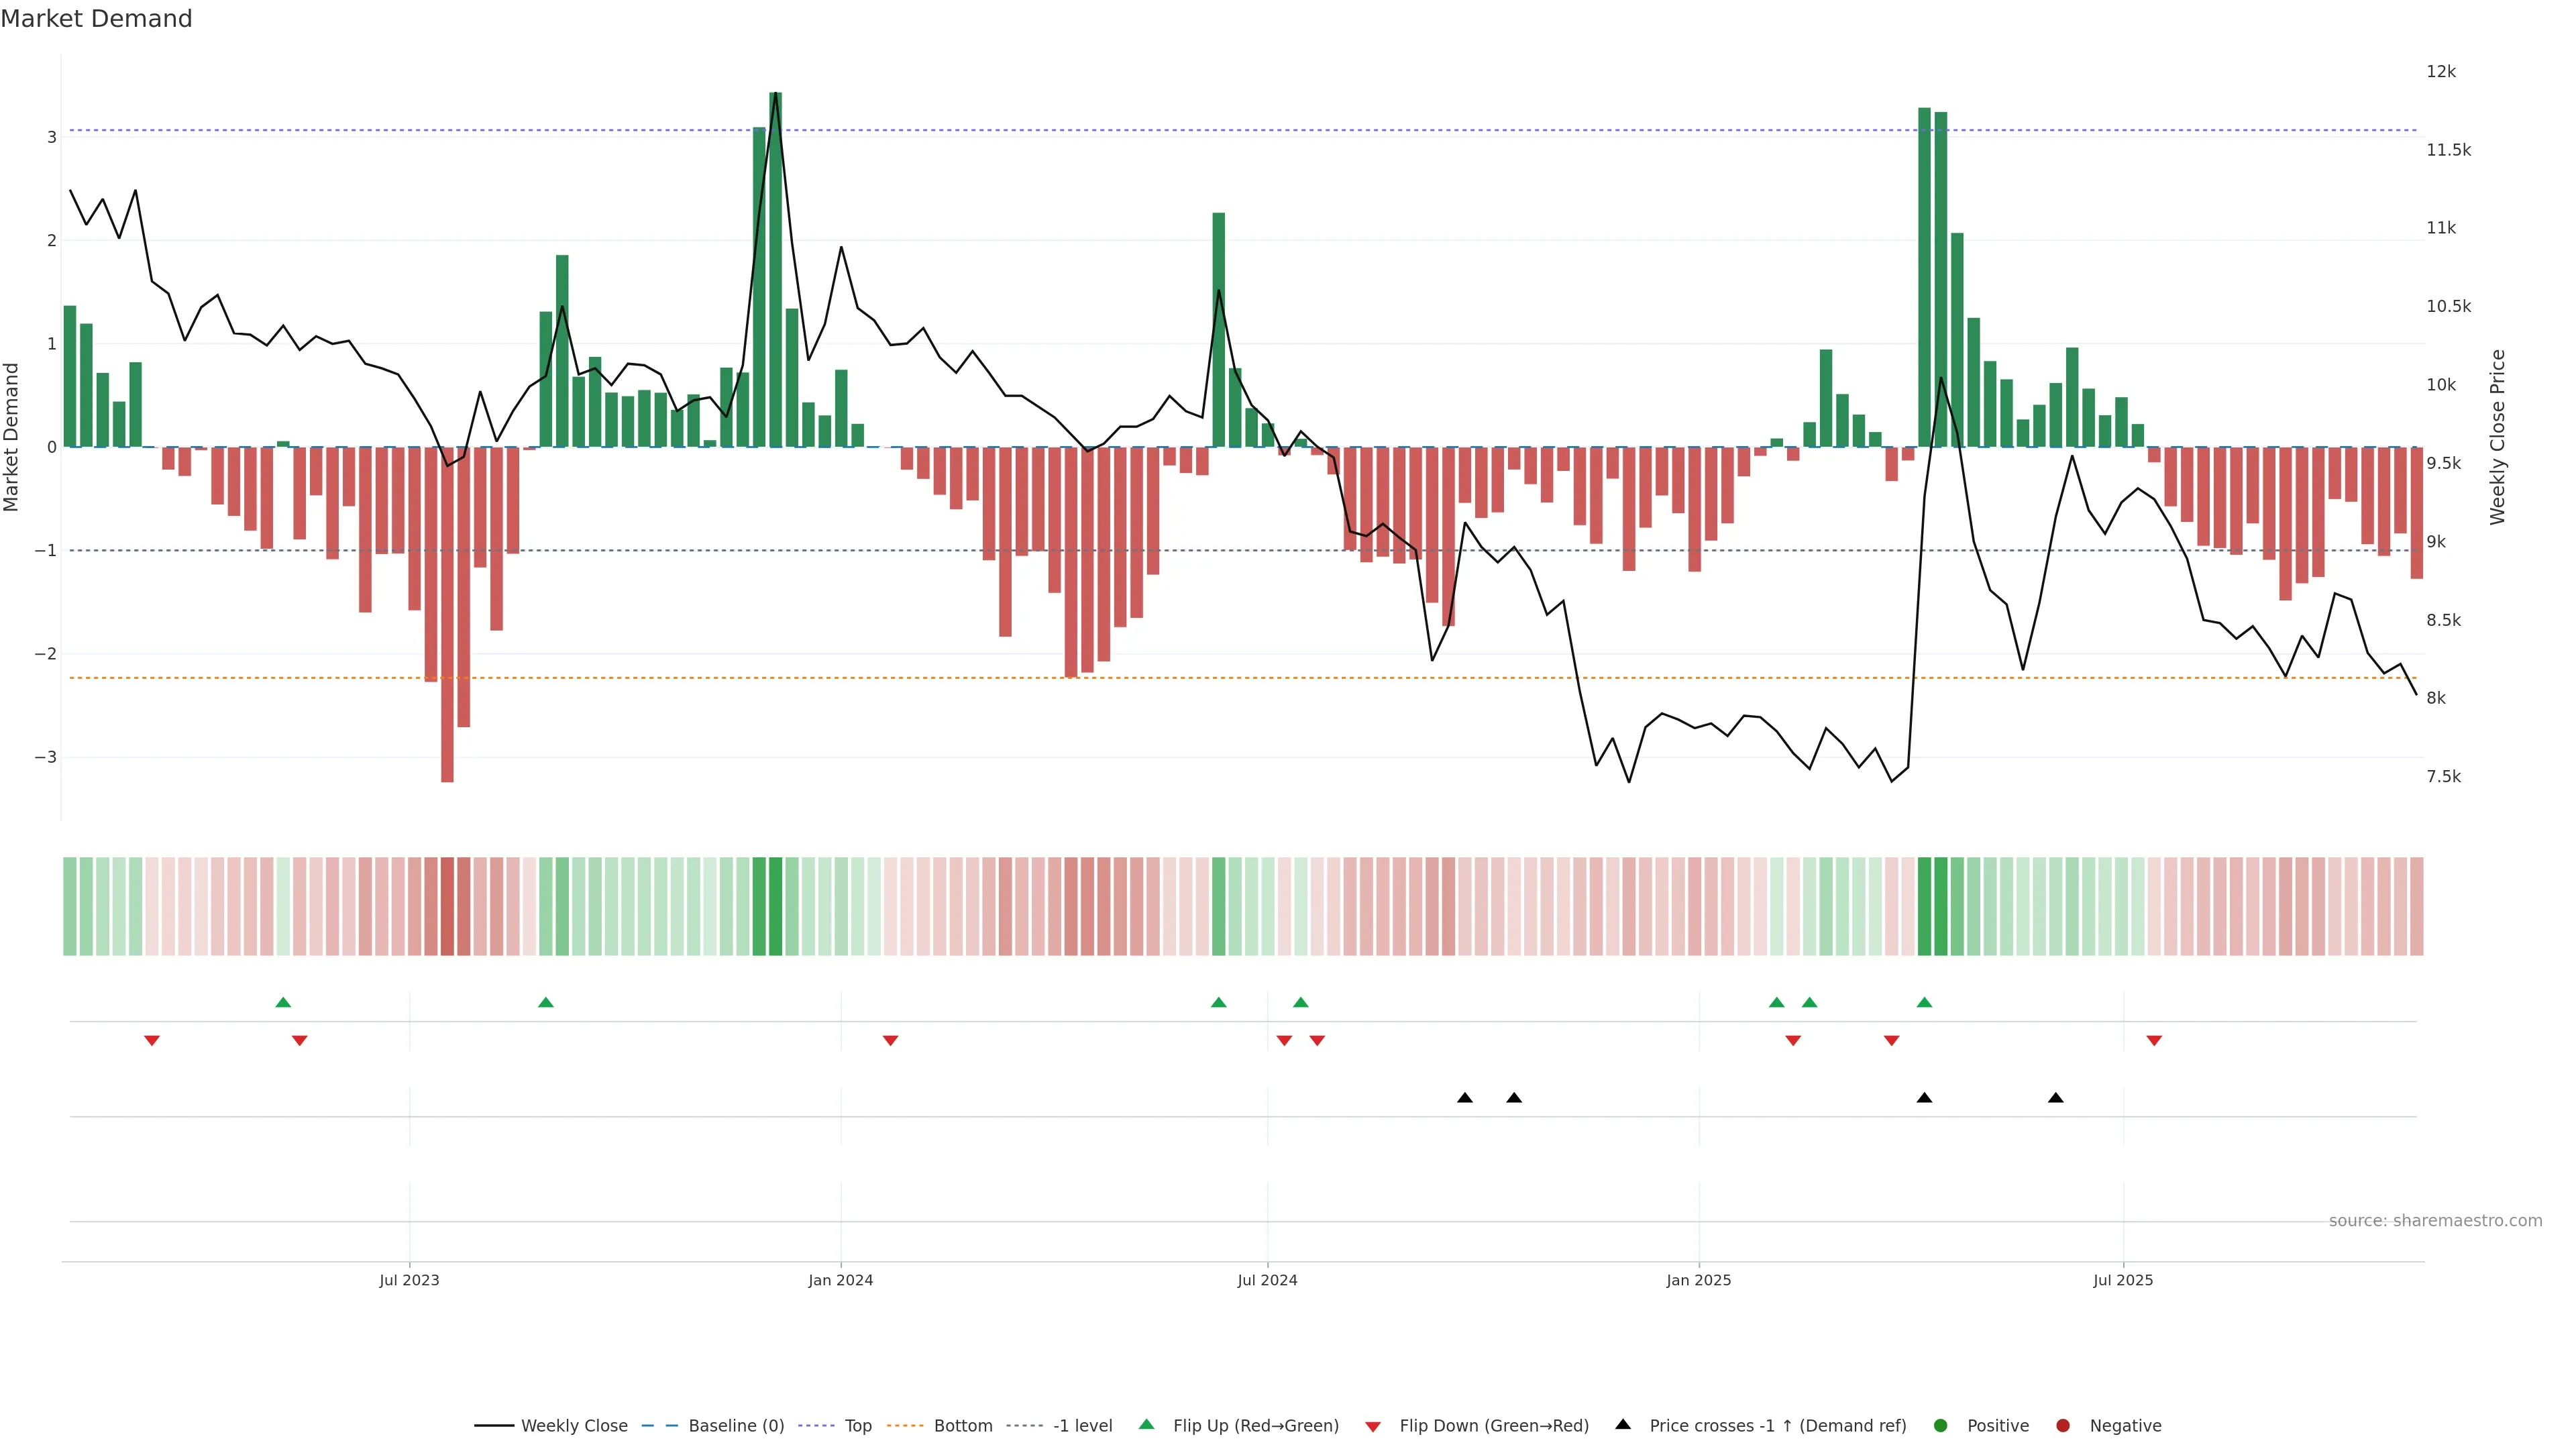Click the last black price-cross triangle marker
The image size is (2576, 1449).
point(2056,1098)
